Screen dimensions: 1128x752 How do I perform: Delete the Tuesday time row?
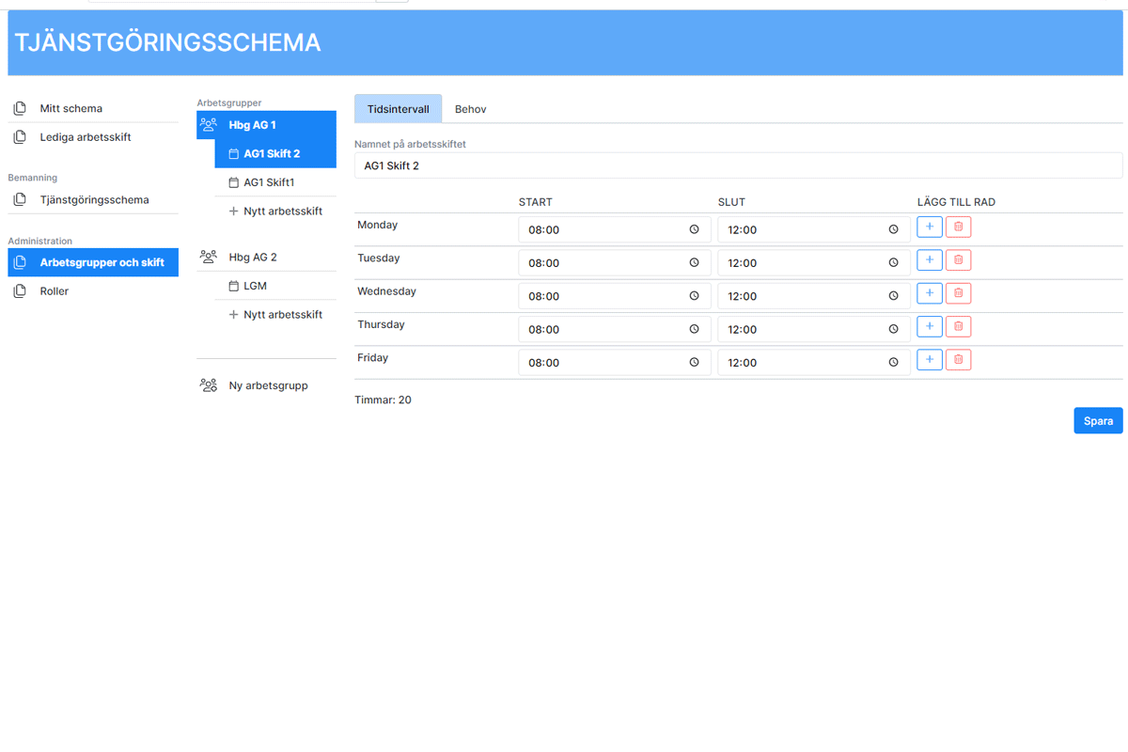(958, 259)
